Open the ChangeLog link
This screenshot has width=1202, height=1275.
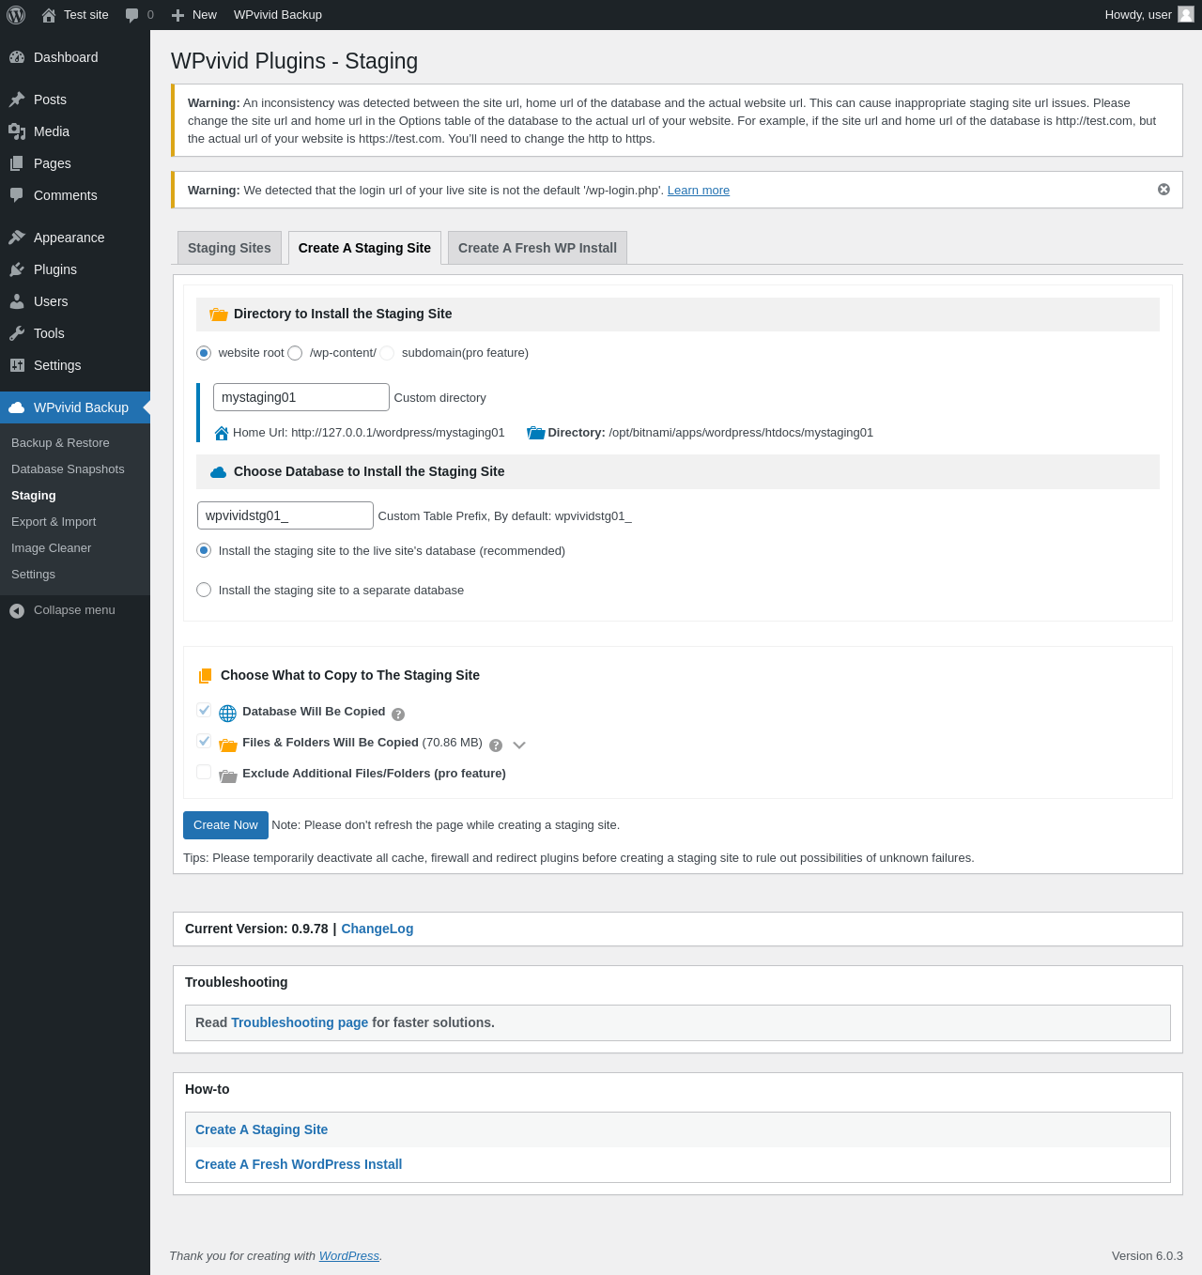377,929
